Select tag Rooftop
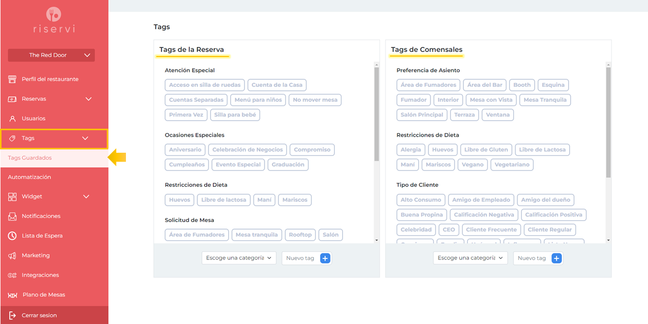 (x=300, y=235)
